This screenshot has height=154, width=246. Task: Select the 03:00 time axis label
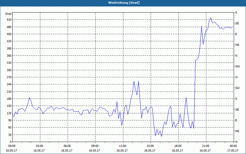(x=40, y=146)
